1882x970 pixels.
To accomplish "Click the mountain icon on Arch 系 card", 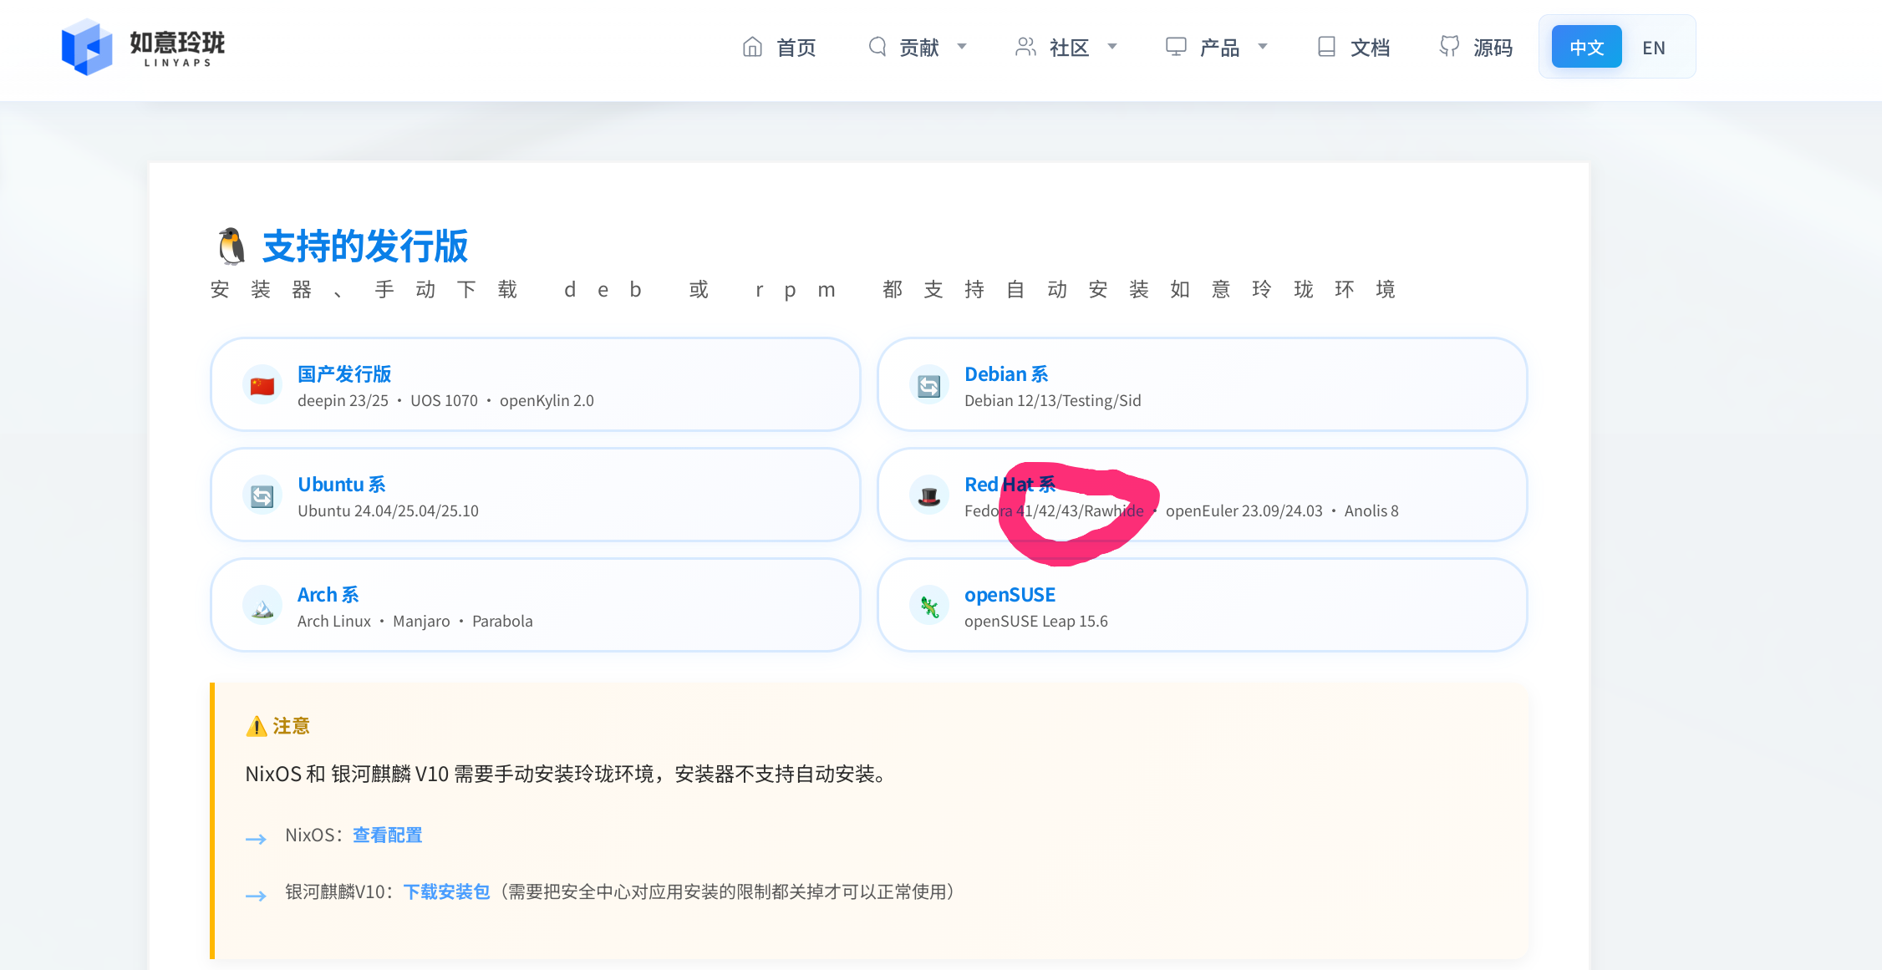I will (262, 607).
